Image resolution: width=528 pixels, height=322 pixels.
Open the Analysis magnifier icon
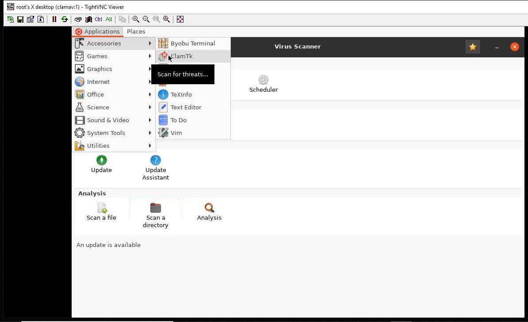coord(209,208)
